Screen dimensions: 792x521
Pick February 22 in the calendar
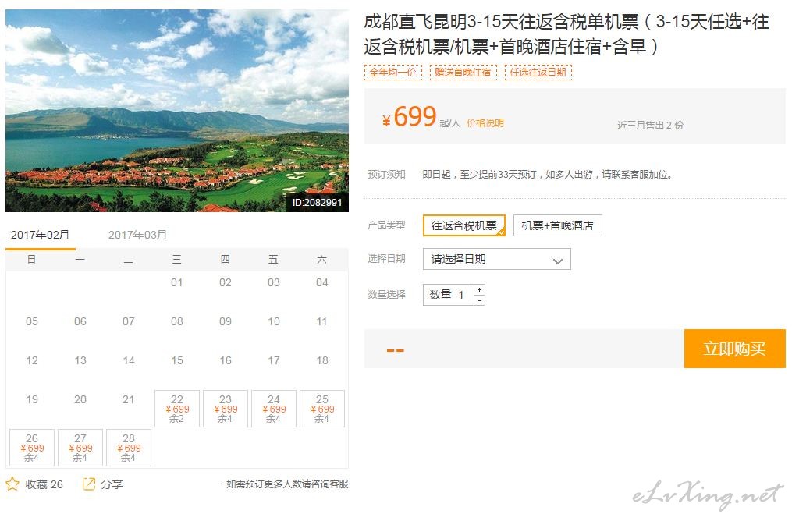click(177, 409)
